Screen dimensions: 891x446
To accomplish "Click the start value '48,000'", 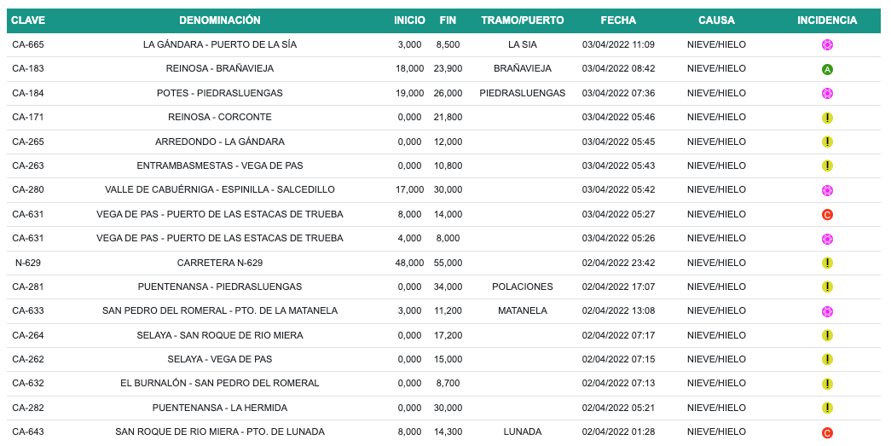I will (x=410, y=263).
